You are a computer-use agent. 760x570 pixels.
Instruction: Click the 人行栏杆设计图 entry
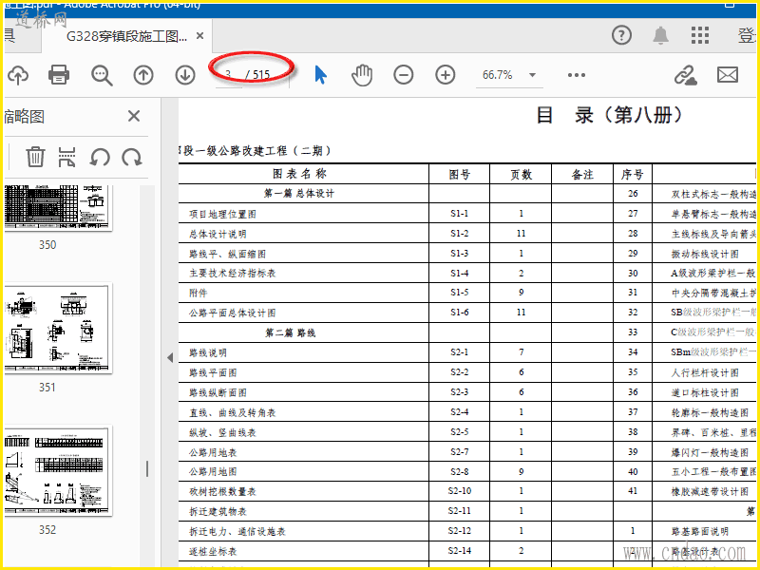click(x=705, y=372)
